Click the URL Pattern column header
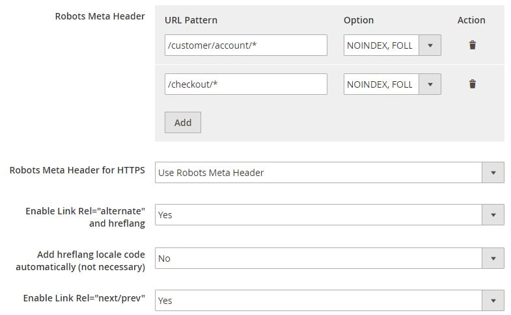This screenshot has width=511, height=315. click(x=191, y=20)
